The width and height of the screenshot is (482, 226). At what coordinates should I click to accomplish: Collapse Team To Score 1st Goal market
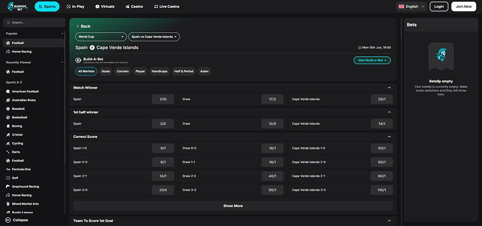[389, 221]
